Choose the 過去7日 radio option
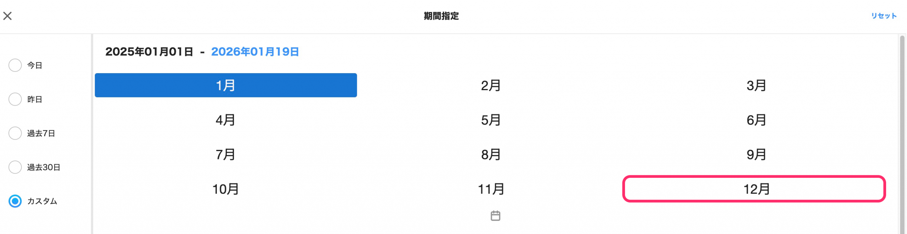Image resolution: width=907 pixels, height=234 pixels. pyautogui.click(x=15, y=133)
